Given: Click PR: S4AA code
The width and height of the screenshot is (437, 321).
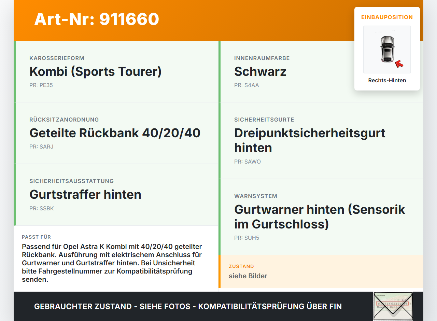Looking at the screenshot, I should [x=246, y=85].
